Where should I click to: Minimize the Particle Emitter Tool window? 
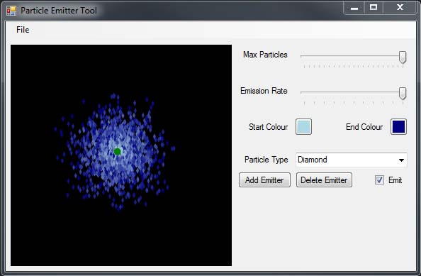[354, 8]
